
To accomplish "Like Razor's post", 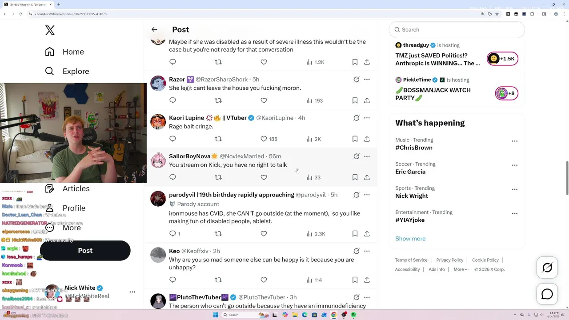I will [x=264, y=100].
